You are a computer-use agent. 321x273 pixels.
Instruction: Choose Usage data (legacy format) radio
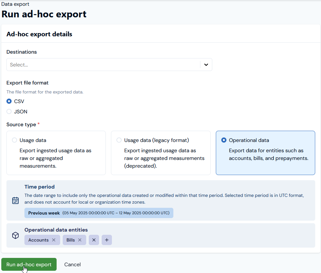click(x=119, y=140)
